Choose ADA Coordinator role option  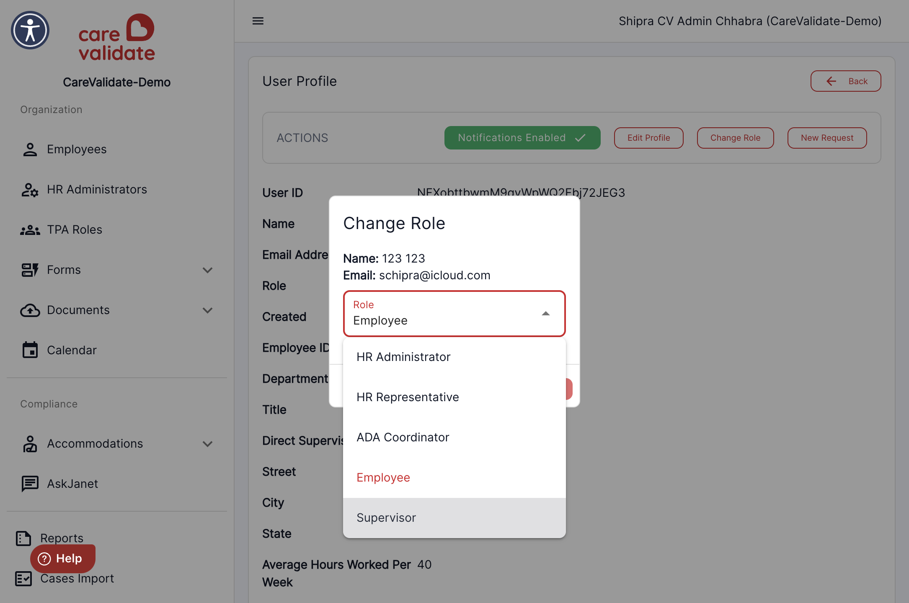click(454, 437)
